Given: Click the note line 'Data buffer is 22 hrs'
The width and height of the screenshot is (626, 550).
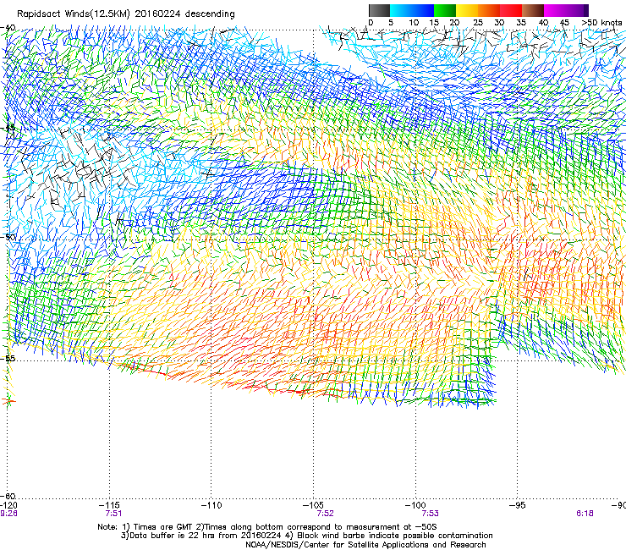Looking at the screenshot, I should (x=173, y=536).
